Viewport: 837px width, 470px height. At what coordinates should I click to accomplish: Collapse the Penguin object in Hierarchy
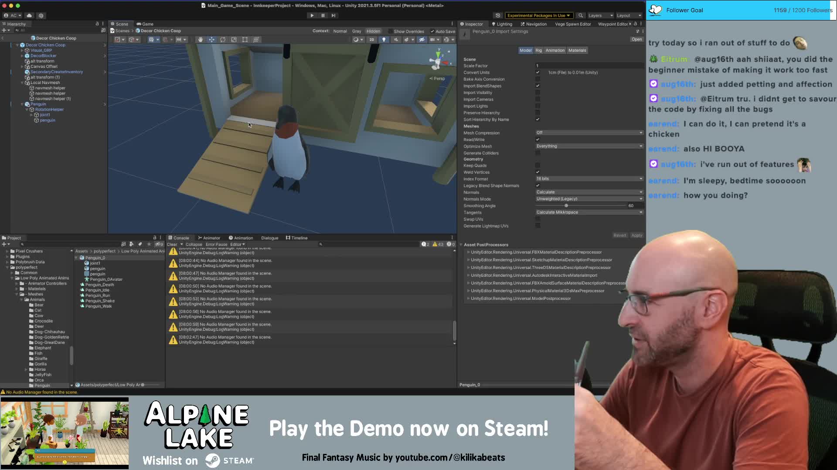[22, 104]
